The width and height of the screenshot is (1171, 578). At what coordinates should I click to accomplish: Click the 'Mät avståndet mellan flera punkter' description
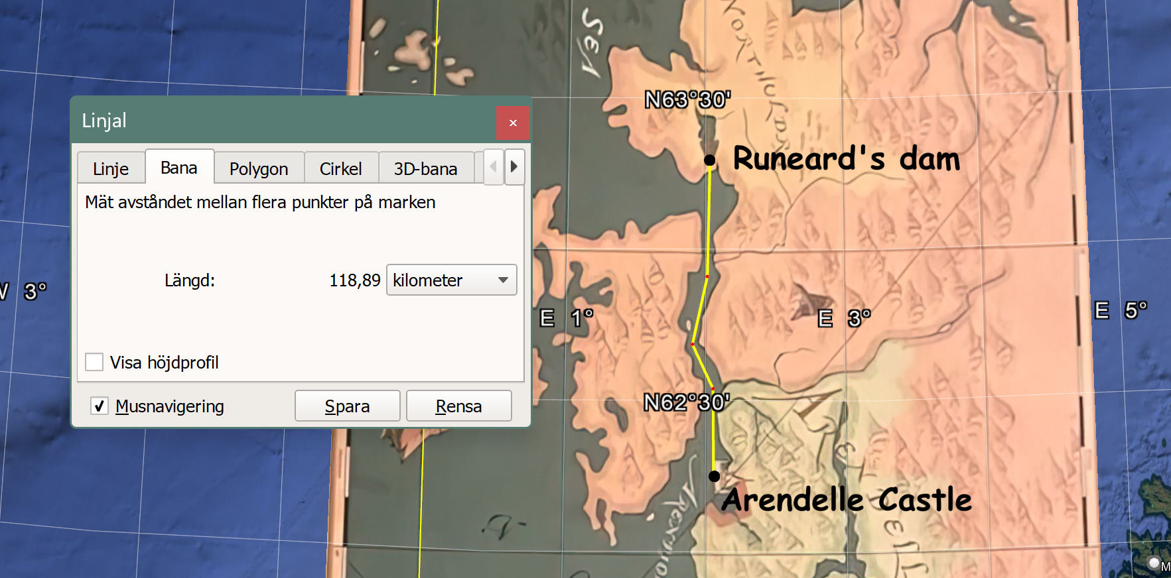tap(260, 202)
